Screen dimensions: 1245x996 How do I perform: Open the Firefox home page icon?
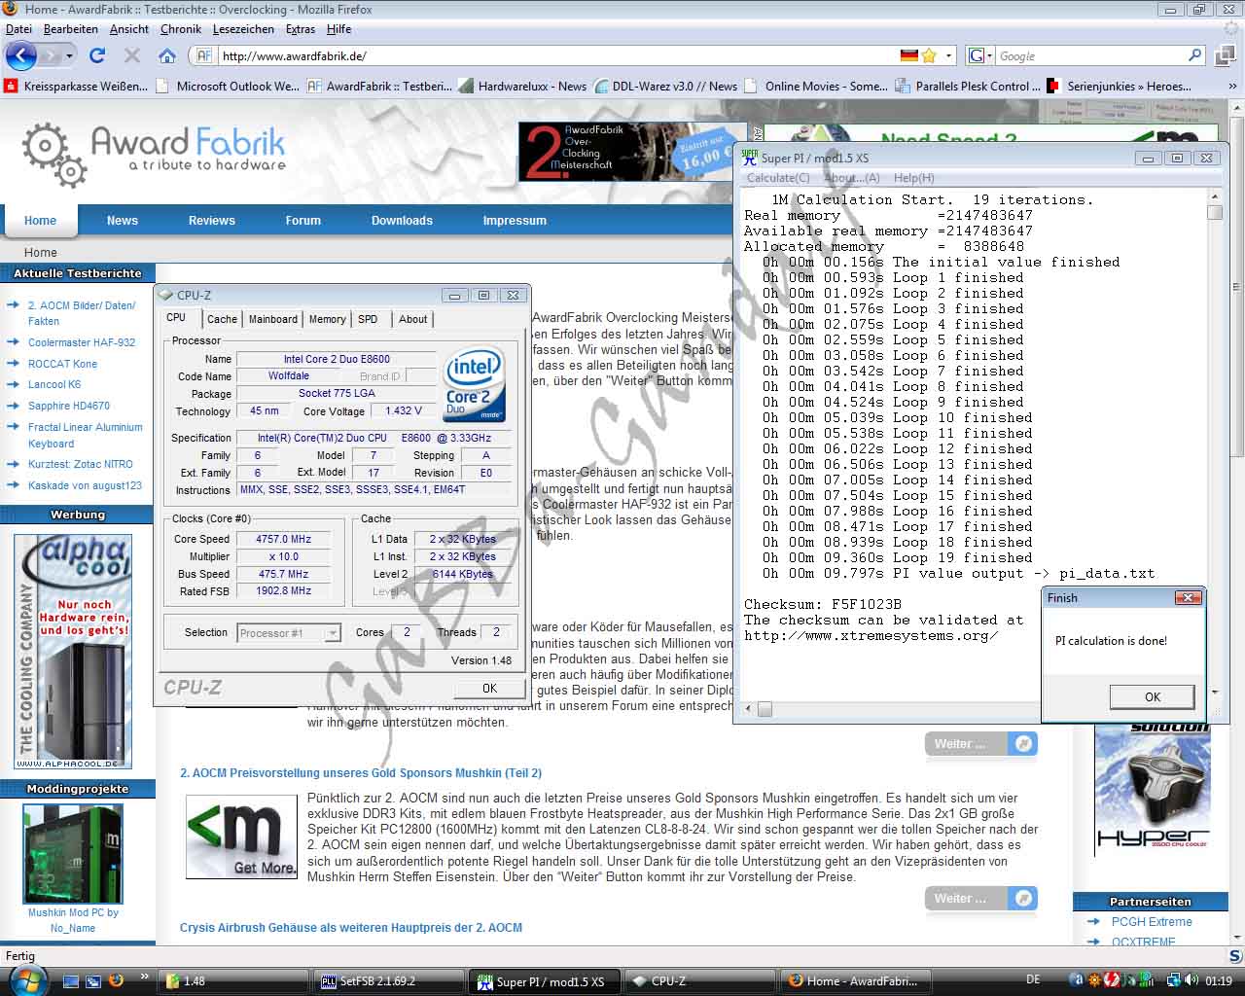click(x=167, y=55)
